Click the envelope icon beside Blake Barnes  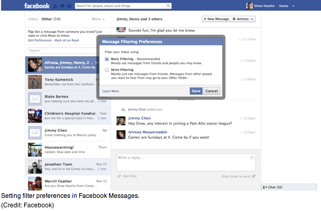35,99
